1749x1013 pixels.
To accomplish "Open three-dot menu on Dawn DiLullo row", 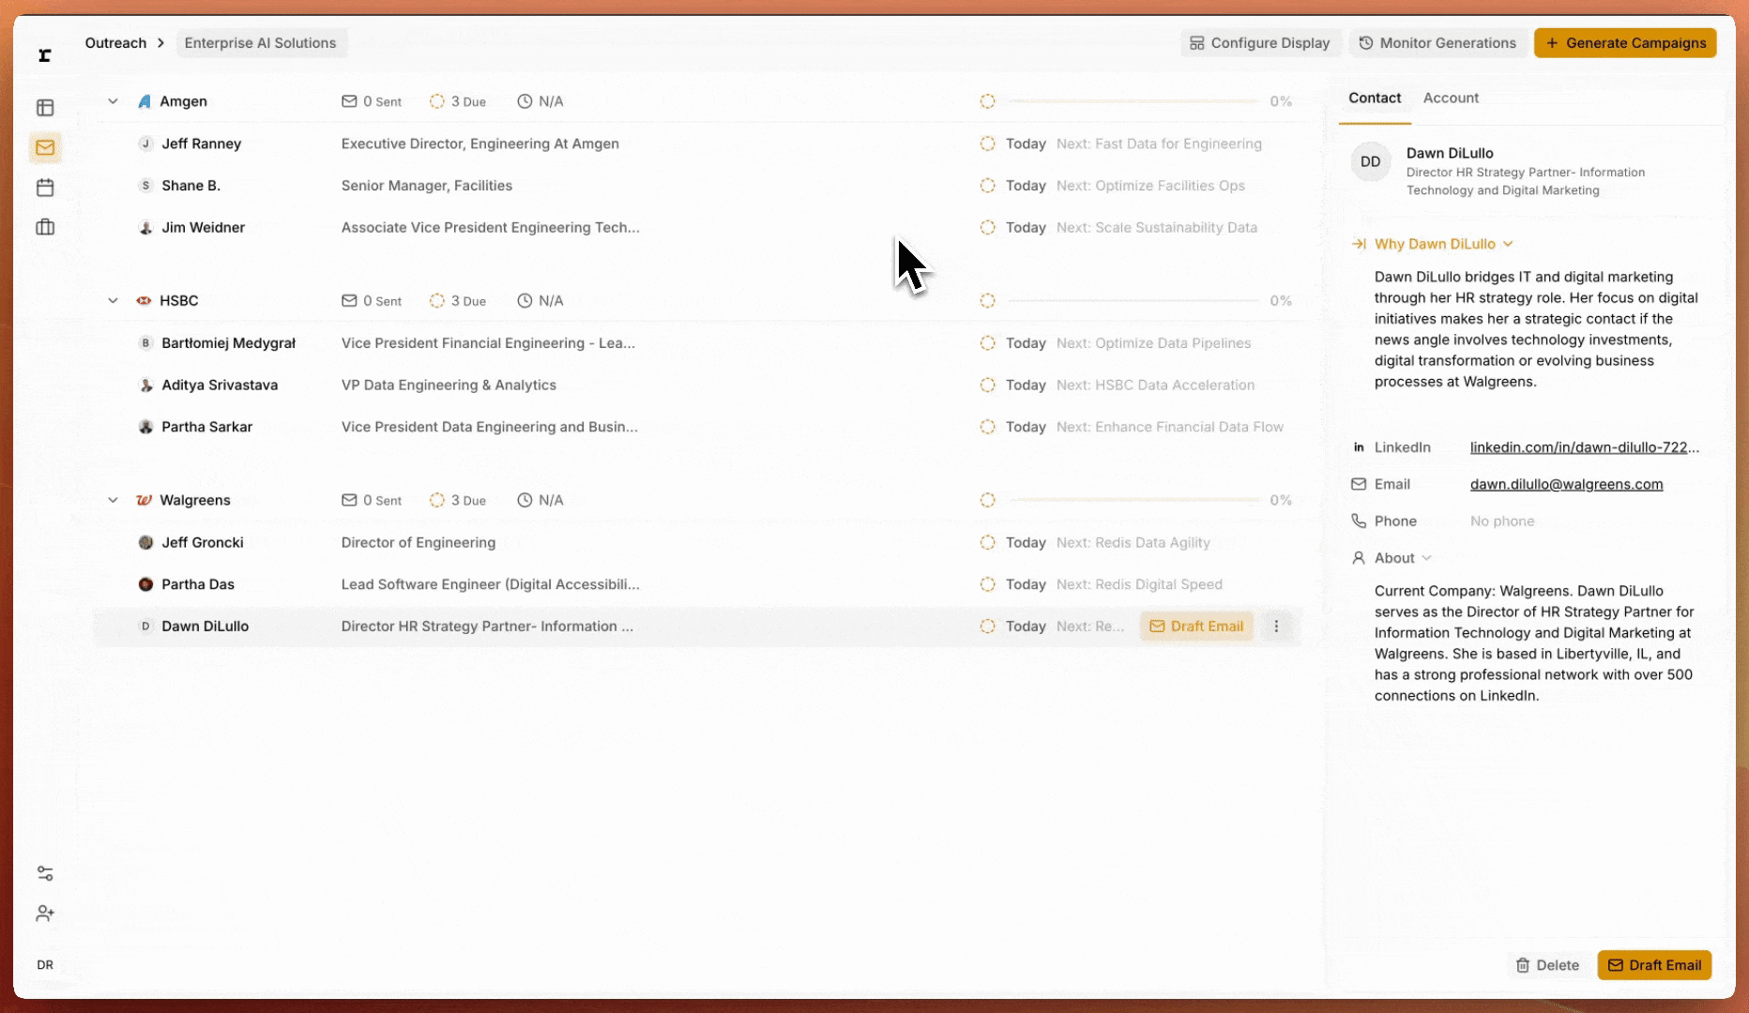I will 1276,627.
